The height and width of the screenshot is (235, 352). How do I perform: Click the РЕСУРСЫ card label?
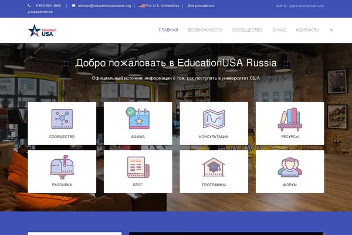click(x=290, y=136)
